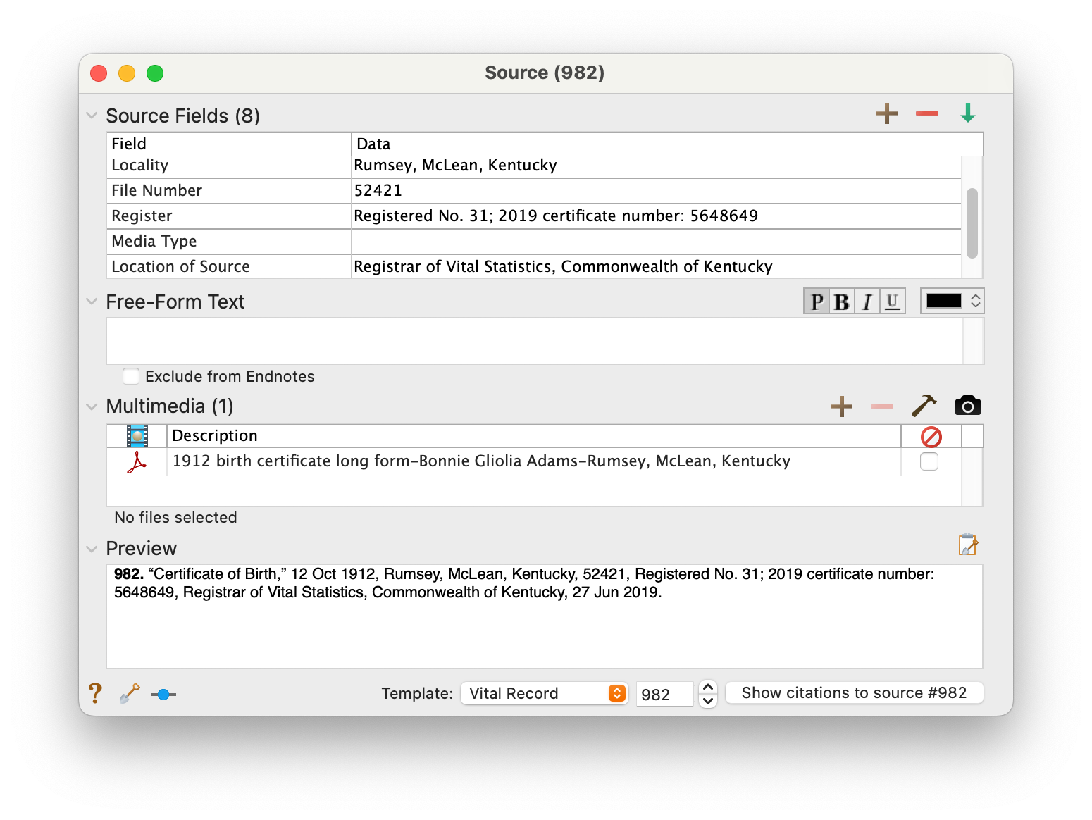1092x820 pixels.
Task: Zoom the Source window with green button
Action: [155, 73]
